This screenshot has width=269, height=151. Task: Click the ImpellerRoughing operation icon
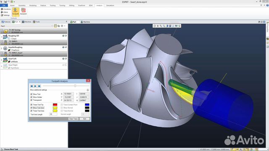[x=5, y=48]
